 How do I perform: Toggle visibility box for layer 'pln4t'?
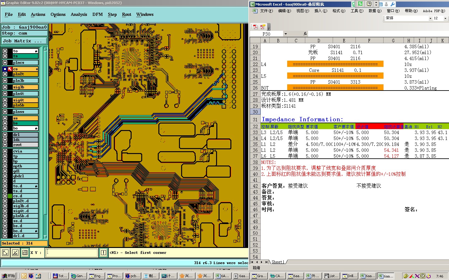(x=5, y=94)
